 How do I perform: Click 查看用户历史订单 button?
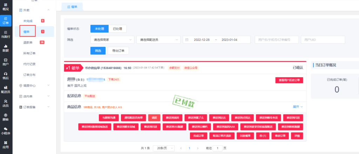289,80
